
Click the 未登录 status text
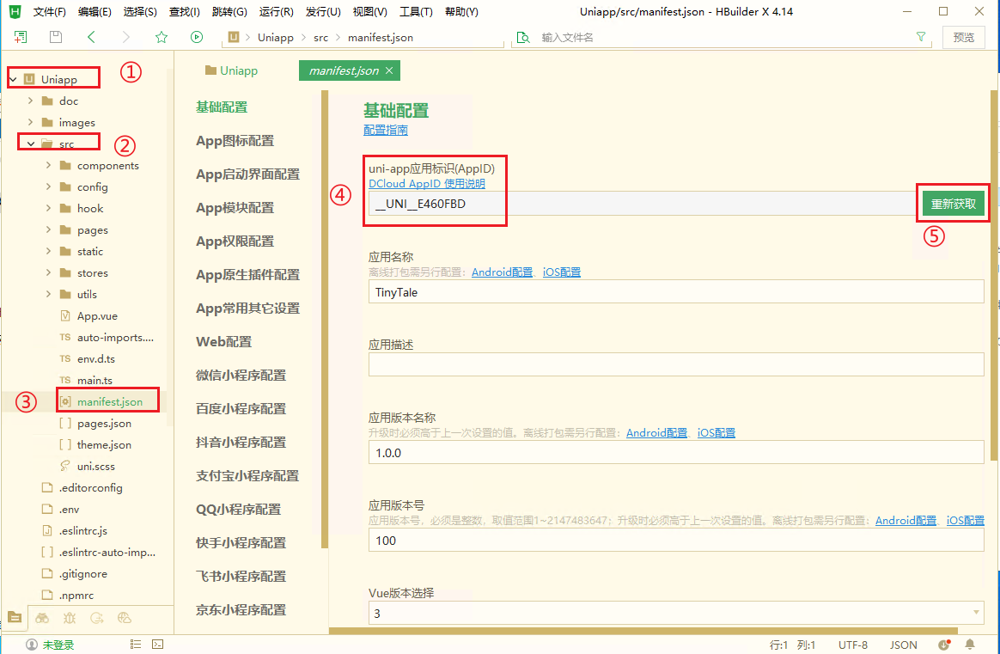[58, 645]
